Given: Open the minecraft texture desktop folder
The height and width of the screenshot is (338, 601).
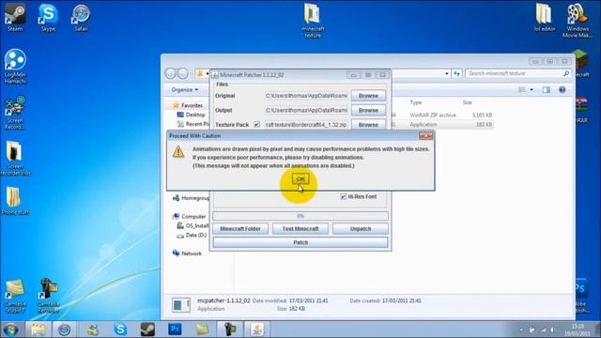Looking at the screenshot, I should 313,21.
